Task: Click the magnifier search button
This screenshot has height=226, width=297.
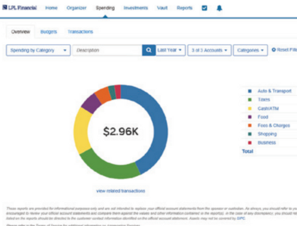Action: 149,50
